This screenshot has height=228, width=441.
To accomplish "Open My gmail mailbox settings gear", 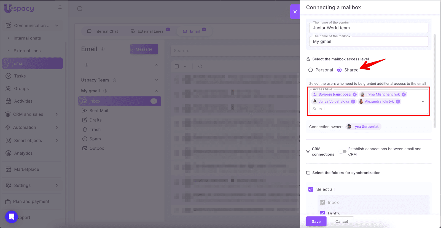I will click(x=105, y=91).
